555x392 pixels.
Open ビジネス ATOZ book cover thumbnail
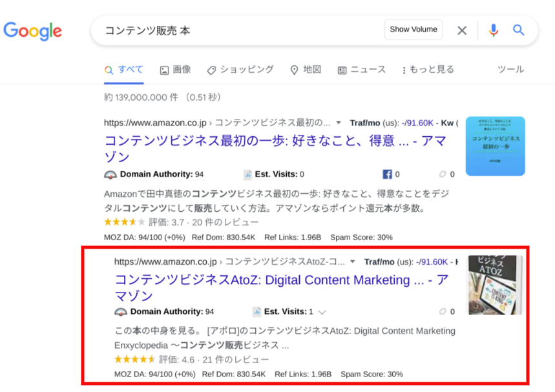(x=495, y=285)
